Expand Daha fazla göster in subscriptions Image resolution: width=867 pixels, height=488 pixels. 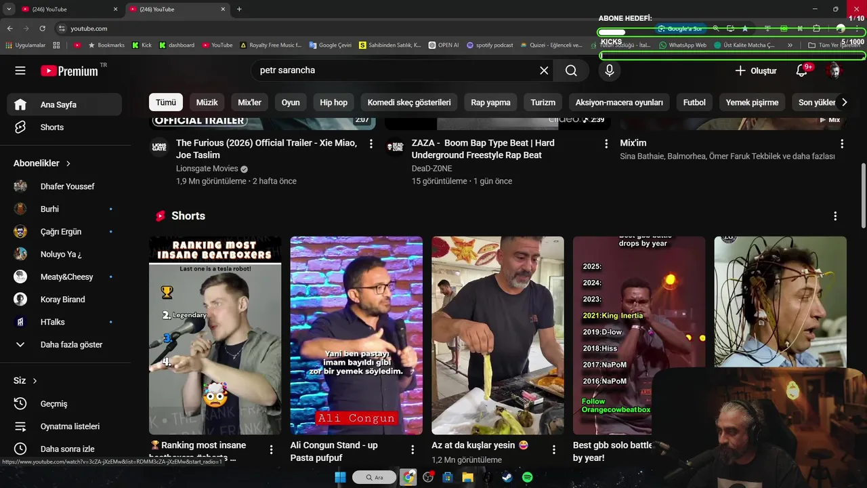coord(64,344)
